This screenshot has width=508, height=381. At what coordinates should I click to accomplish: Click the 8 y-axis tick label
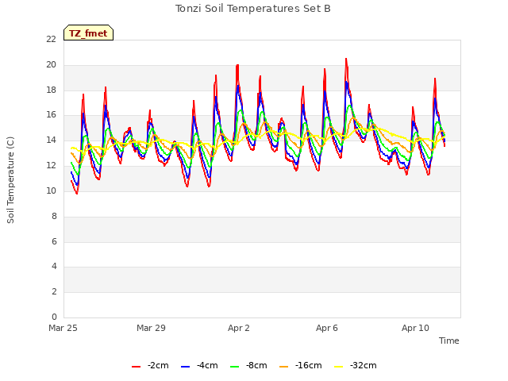tap(54, 216)
